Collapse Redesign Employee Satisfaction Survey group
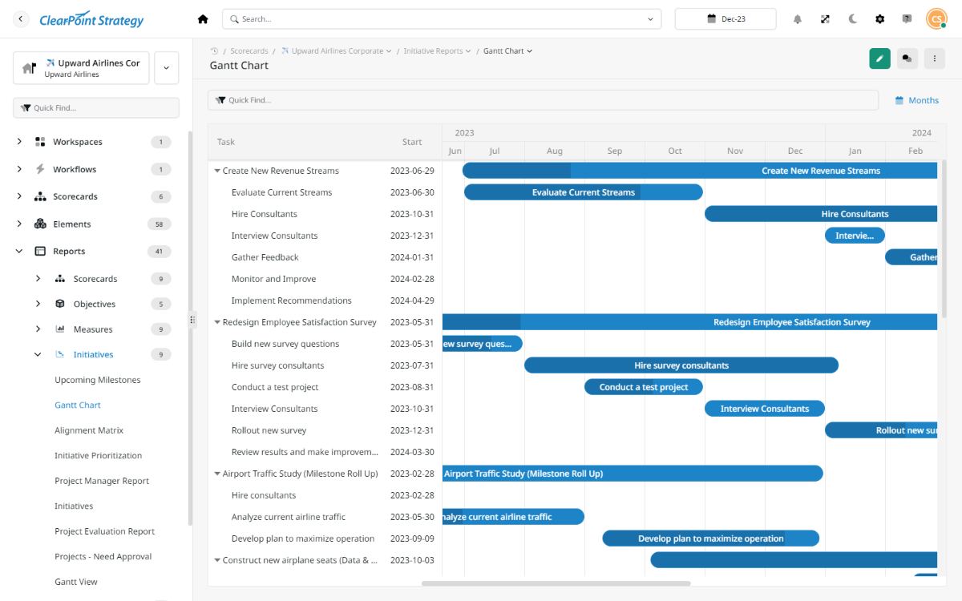The width and height of the screenshot is (962, 601). click(x=217, y=322)
